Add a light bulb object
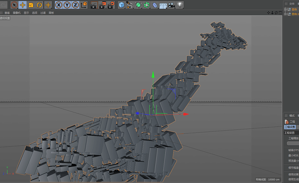The height and width of the screenshot is (183, 299). 180,5
